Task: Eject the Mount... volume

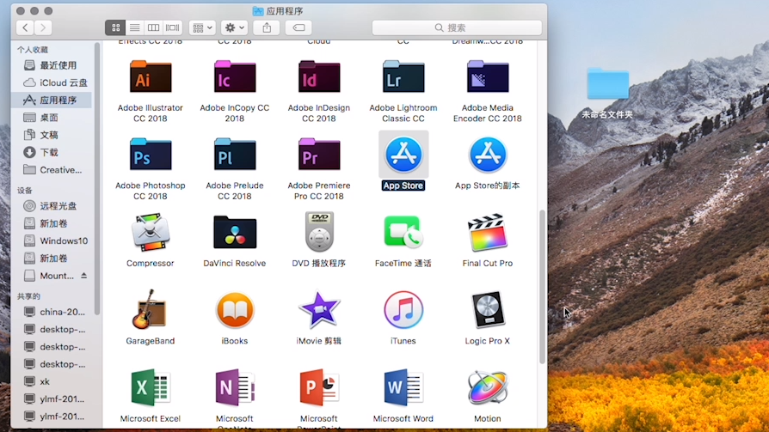Action: (x=83, y=276)
